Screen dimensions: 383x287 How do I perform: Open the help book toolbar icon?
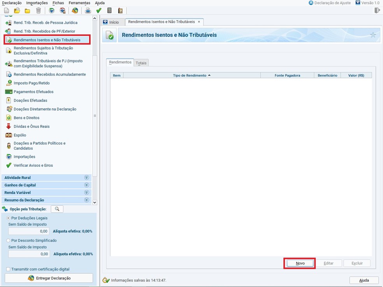(120, 11)
